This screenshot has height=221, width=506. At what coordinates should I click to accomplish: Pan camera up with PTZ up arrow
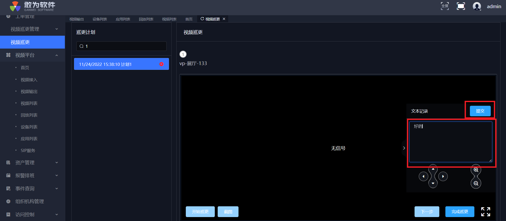[x=433, y=169]
